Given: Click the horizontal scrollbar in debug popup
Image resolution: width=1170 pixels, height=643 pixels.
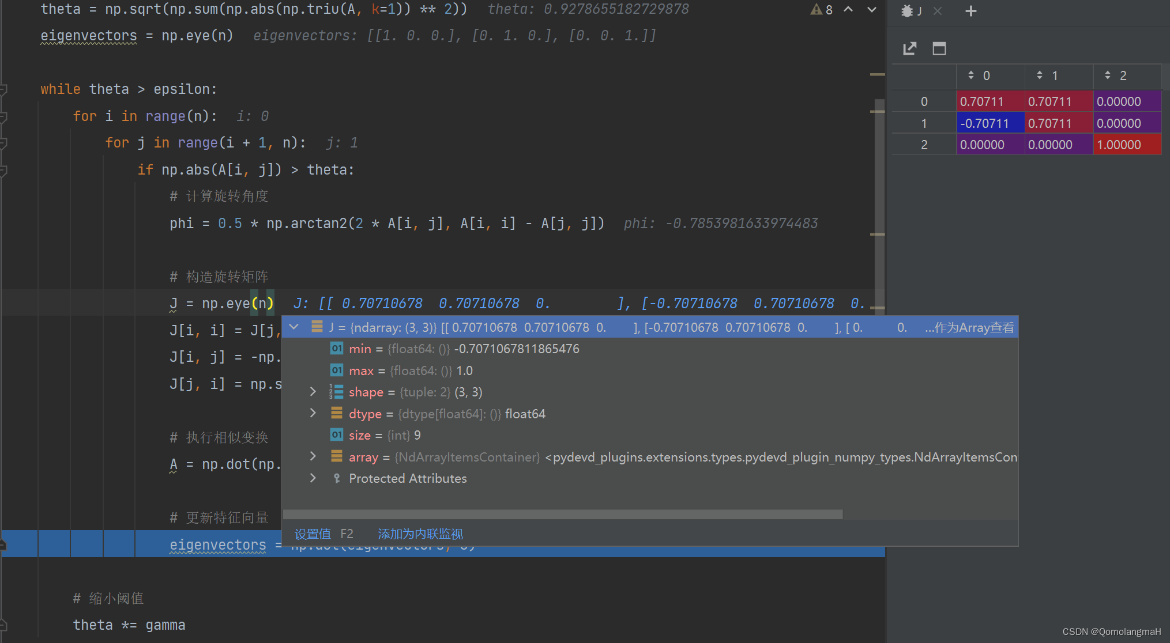Looking at the screenshot, I should coord(563,514).
